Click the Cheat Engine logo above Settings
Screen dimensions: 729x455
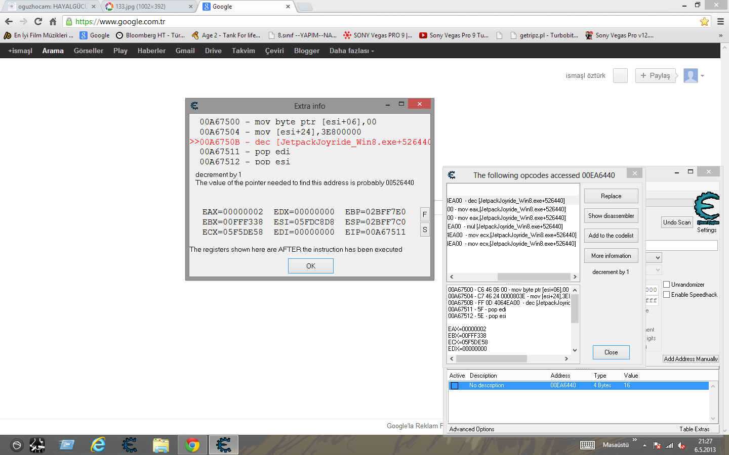tap(707, 208)
